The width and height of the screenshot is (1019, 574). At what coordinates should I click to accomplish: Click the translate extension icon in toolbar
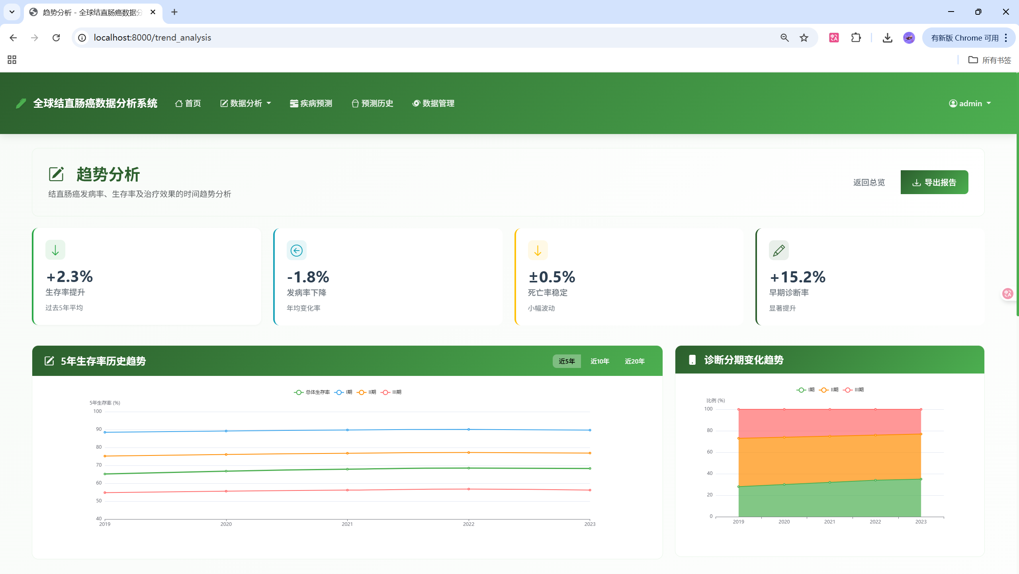tap(834, 38)
